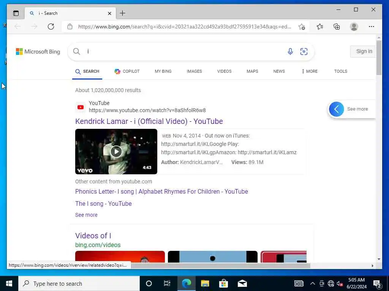The width and height of the screenshot is (389, 291).
Task: Switch to IMAGES results
Action: [194, 71]
